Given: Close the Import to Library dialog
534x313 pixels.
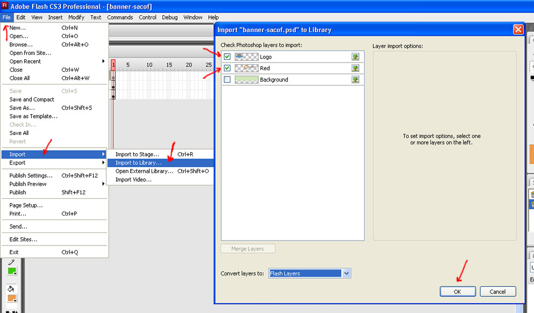Looking at the screenshot, I should tap(518, 29).
